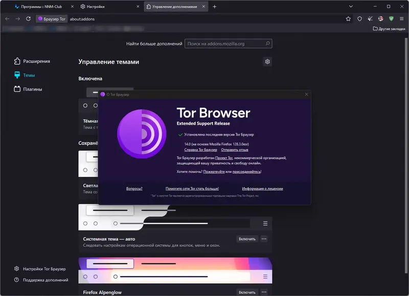Open the Темы section

coord(24,75)
